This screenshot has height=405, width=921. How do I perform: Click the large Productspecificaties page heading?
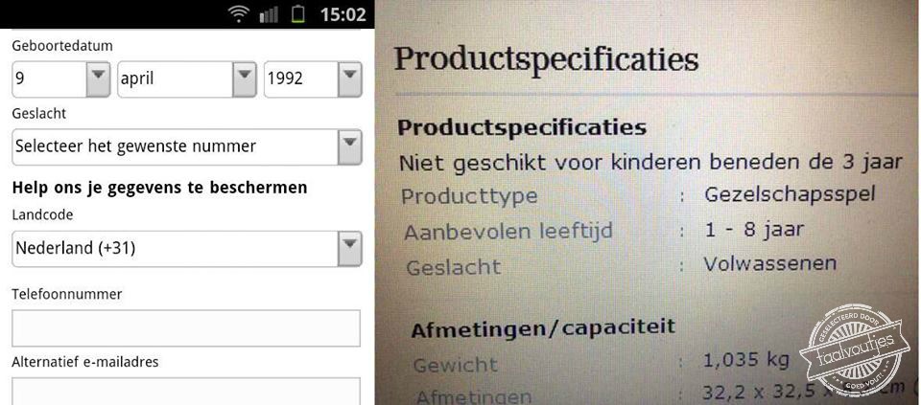[546, 59]
